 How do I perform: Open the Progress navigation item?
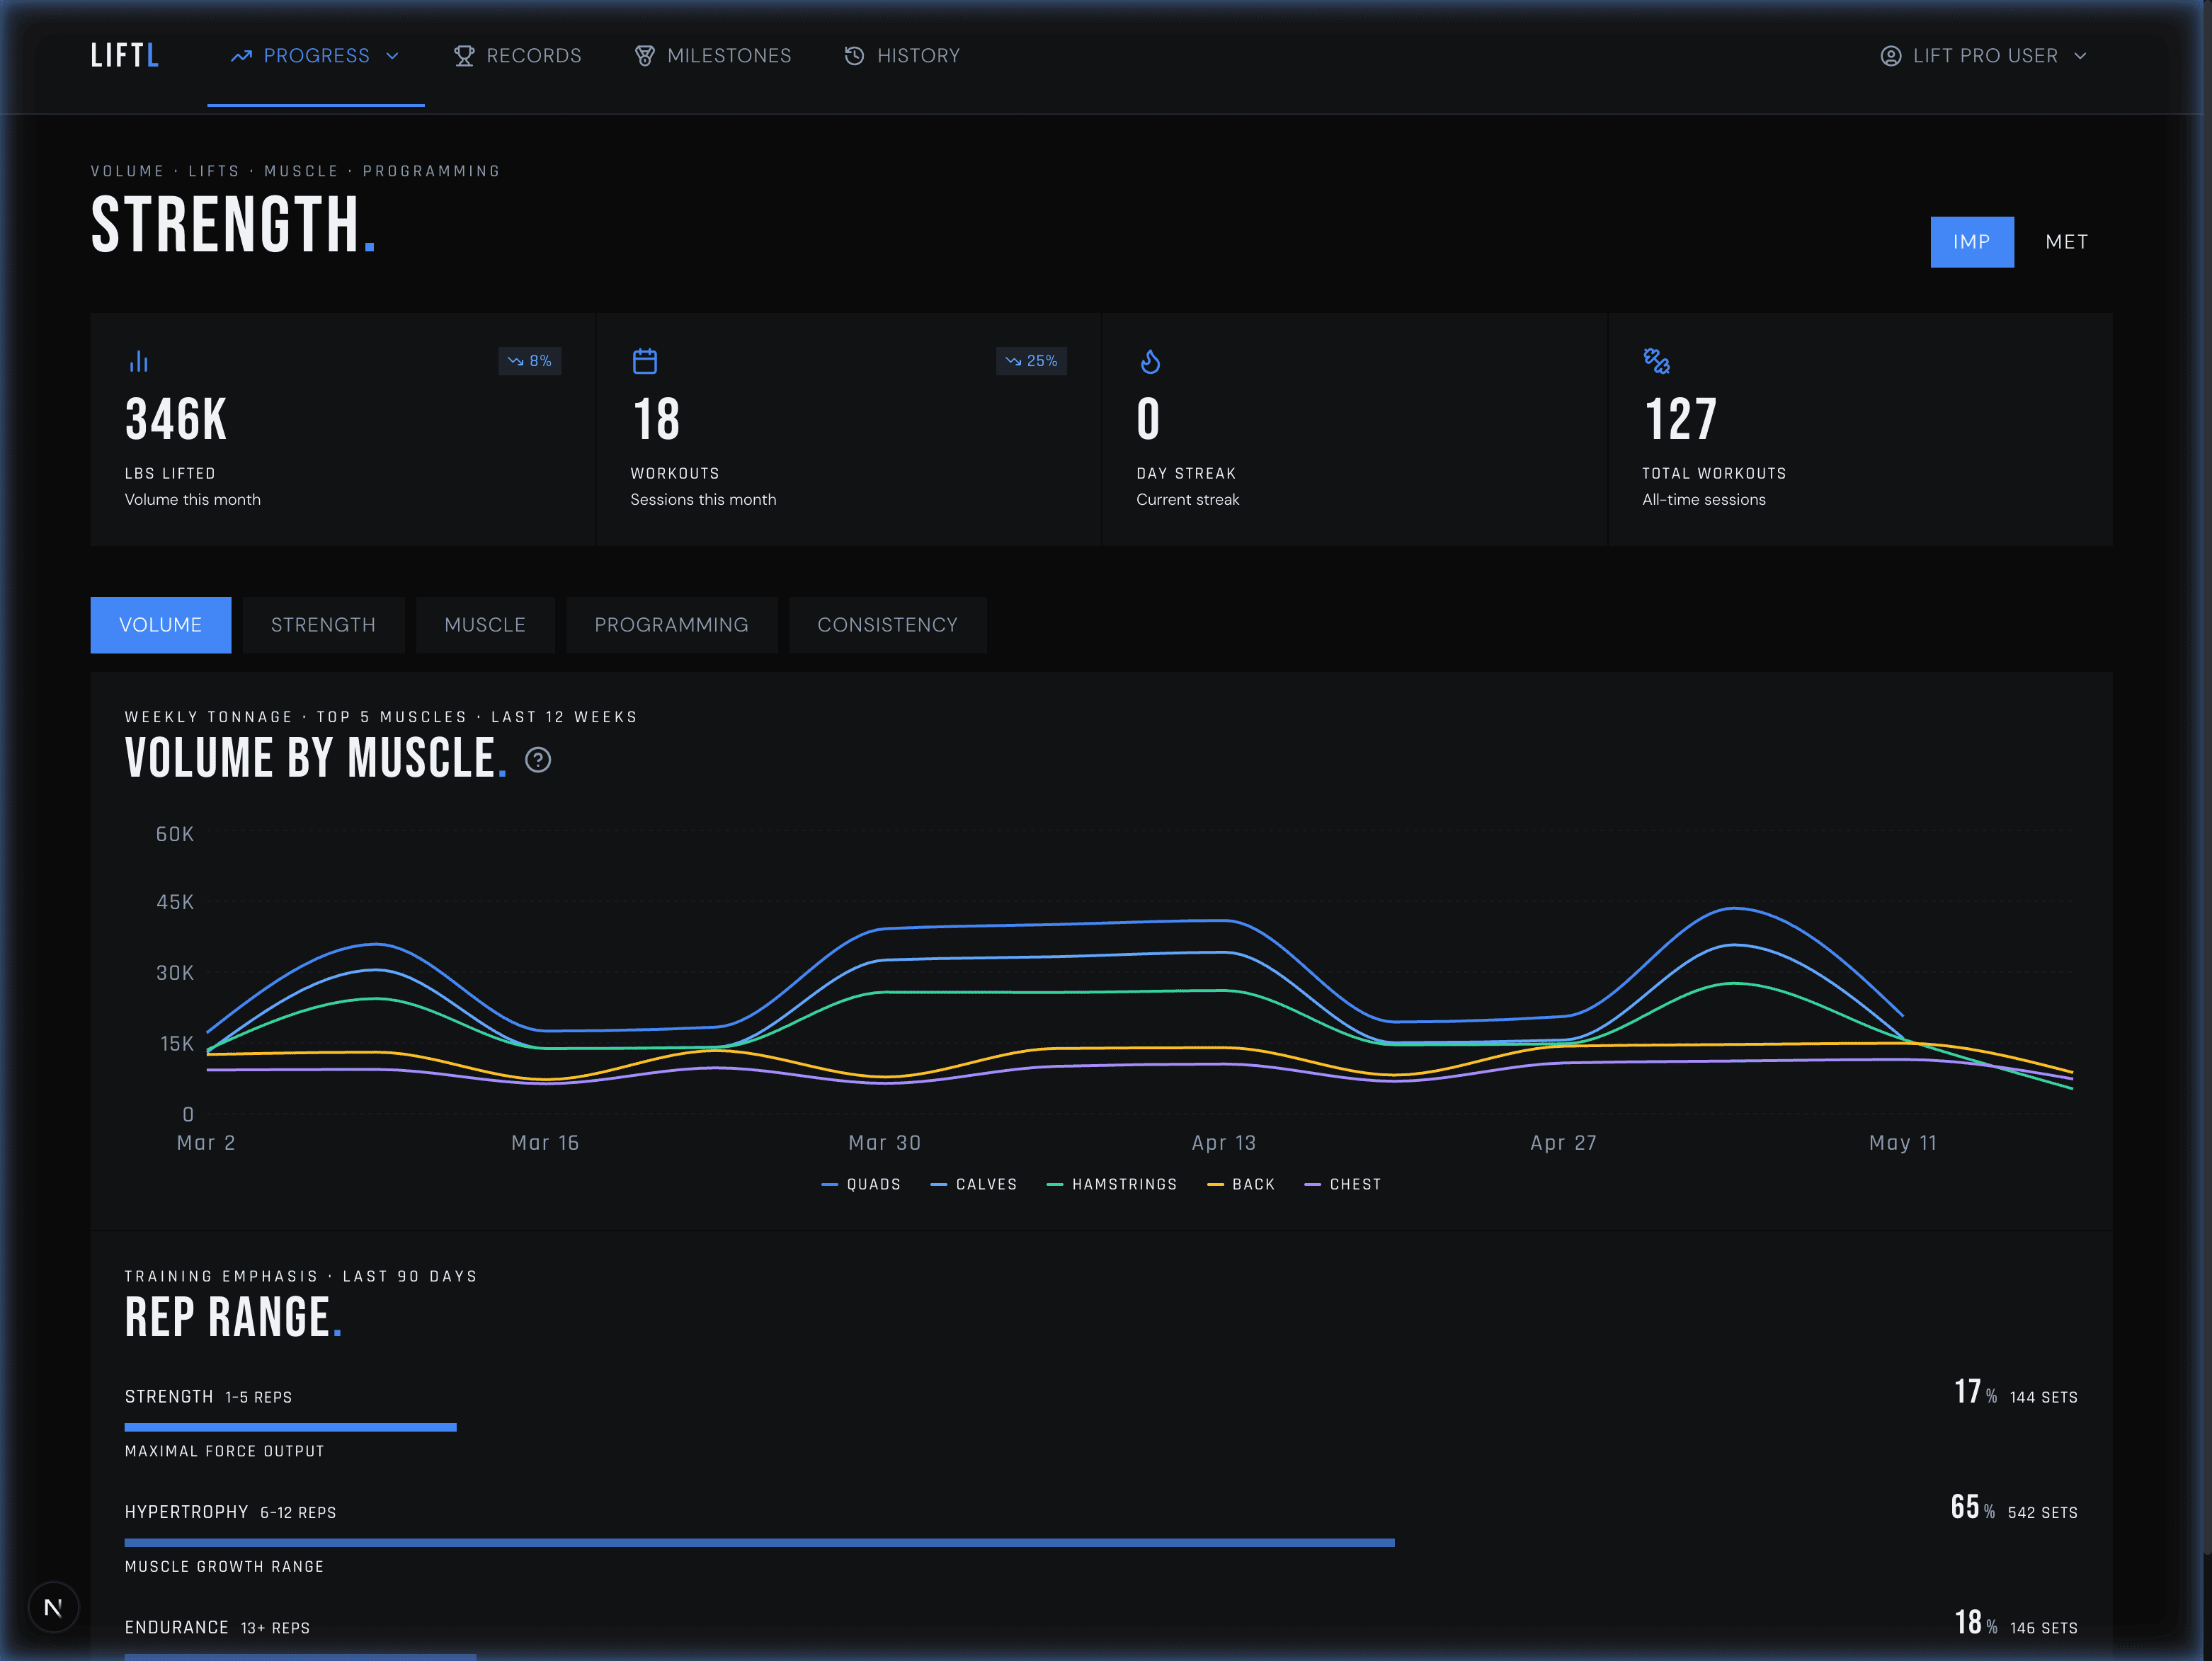316,56
